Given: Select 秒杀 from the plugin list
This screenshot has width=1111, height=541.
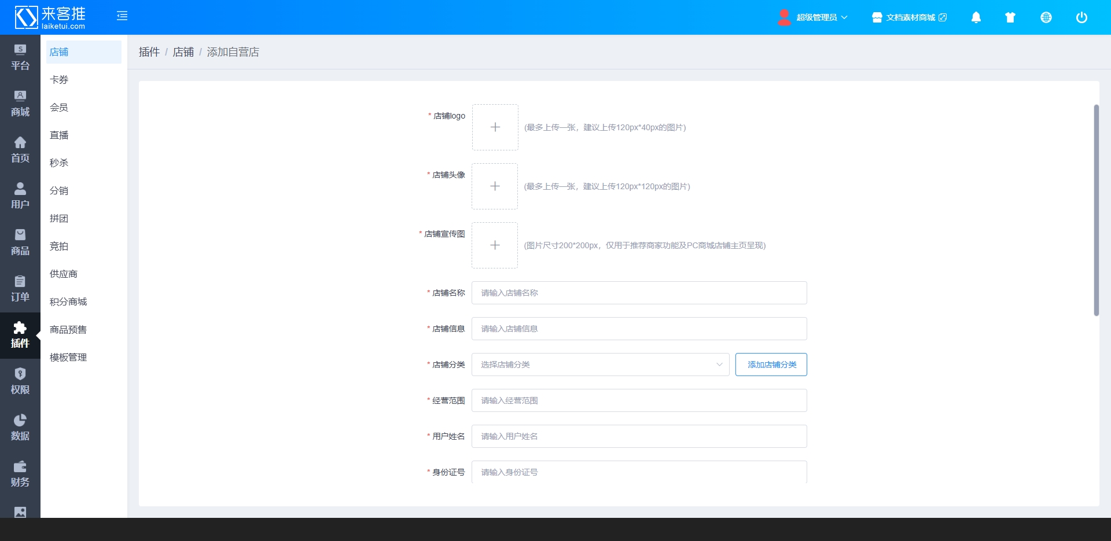Looking at the screenshot, I should (59, 163).
